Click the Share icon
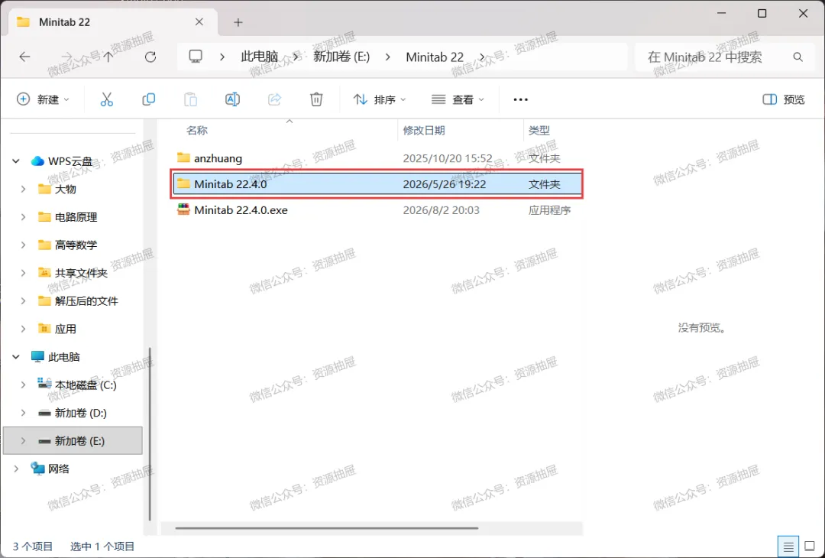The image size is (825, 558). (275, 99)
